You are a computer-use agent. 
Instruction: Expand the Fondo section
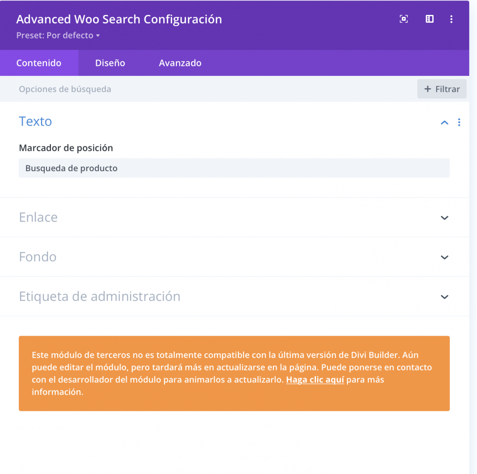click(x=445, y=257)
